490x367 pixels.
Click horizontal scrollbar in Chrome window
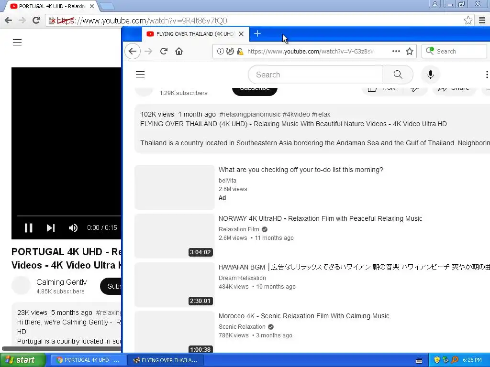pyautogui.click(x=62, y=348)
